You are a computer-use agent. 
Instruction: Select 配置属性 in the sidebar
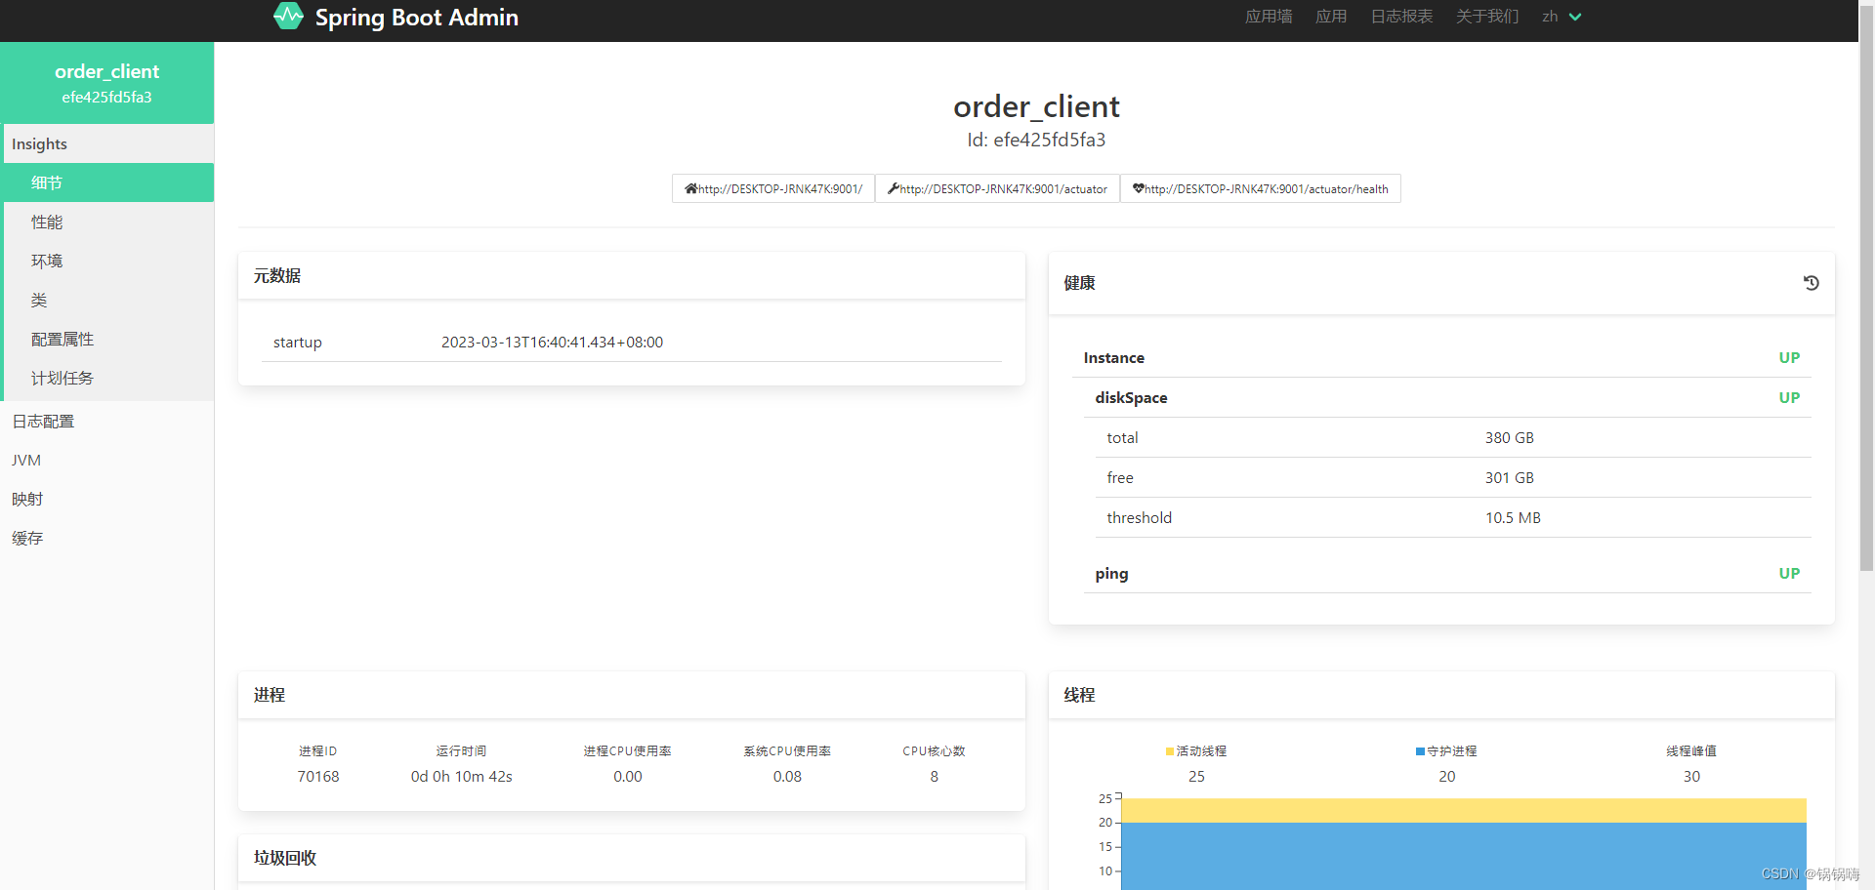point(109,339)
